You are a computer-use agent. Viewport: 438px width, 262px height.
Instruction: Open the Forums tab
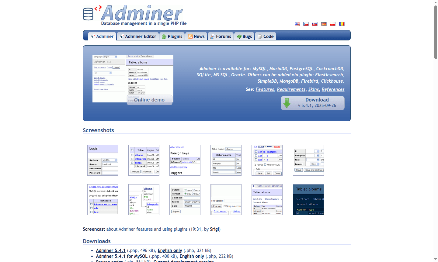pyautogui.click(x=221, y=36)
